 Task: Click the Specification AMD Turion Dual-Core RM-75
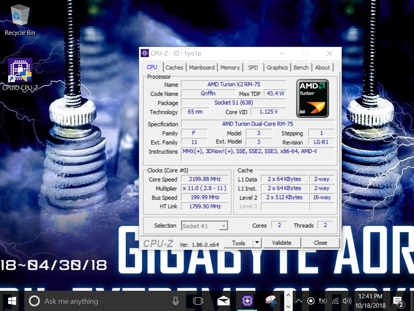pyautogui.click(x=258, y=124)
